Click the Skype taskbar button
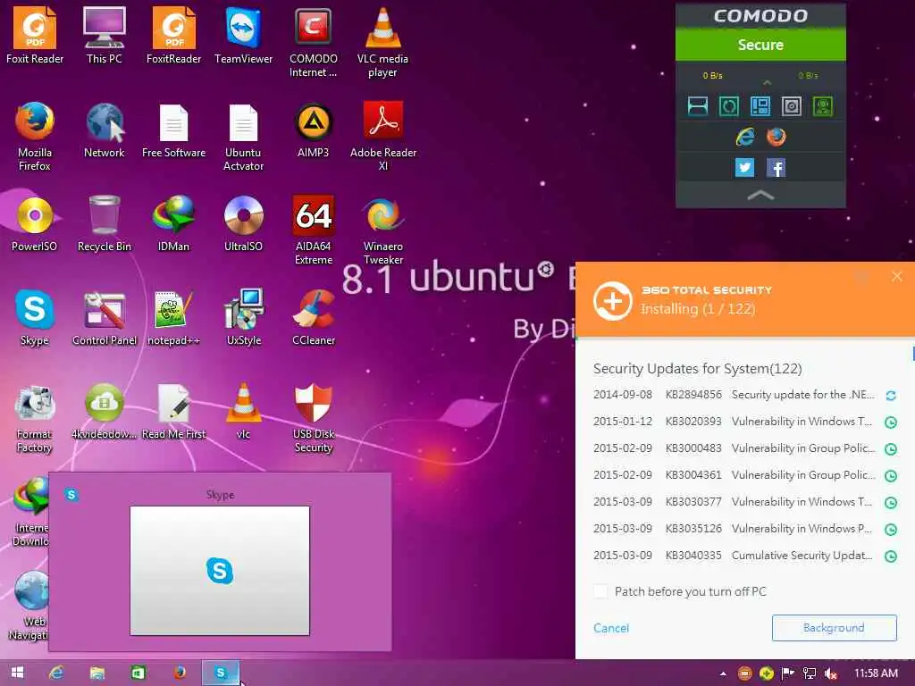Screen dimensions: 915x686 (x=221, y=673)
